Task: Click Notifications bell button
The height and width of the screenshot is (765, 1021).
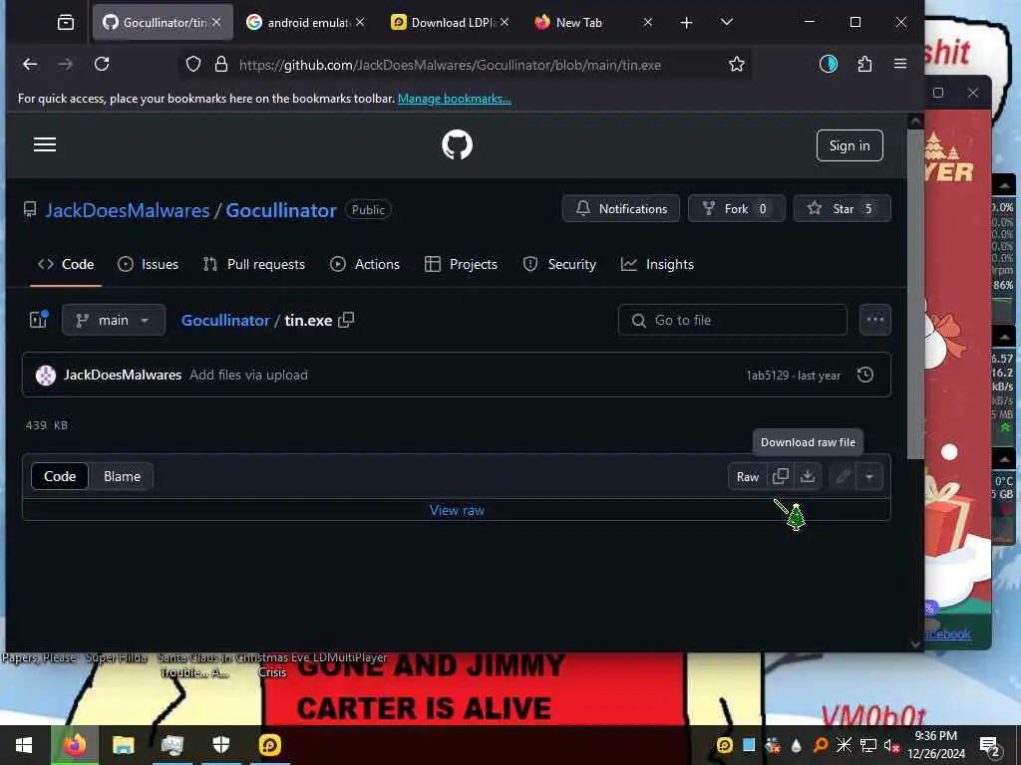Action: (620, 209)
